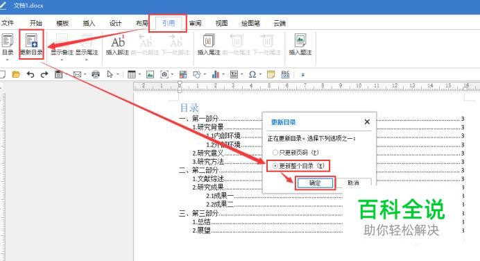Click the 前一处脚注 previous footnote icon
This screenshot has height=261, width=480.
click(x=145, y=41)
